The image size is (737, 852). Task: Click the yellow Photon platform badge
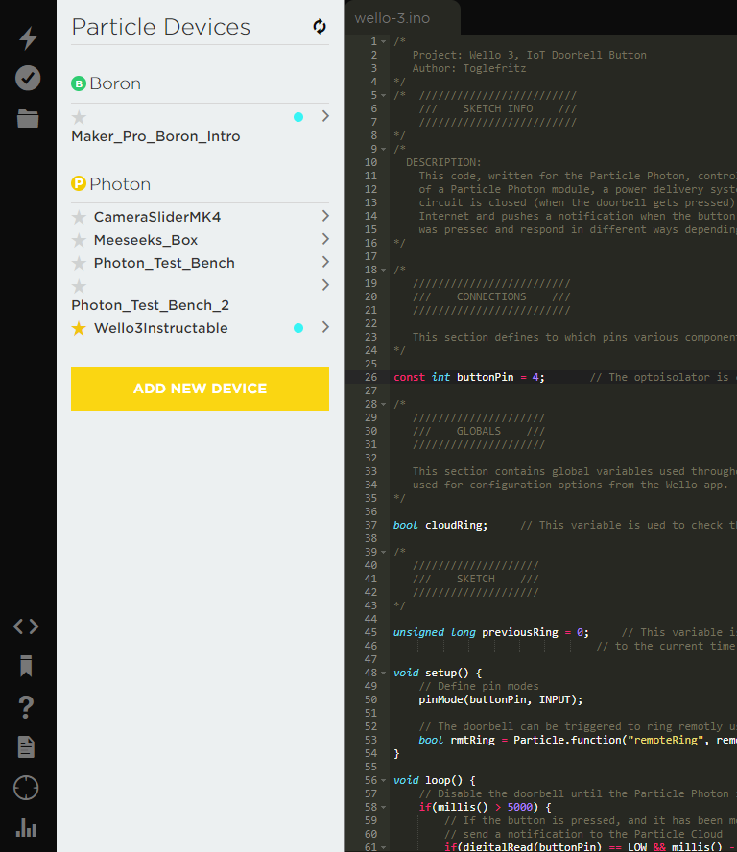(79, 183)
